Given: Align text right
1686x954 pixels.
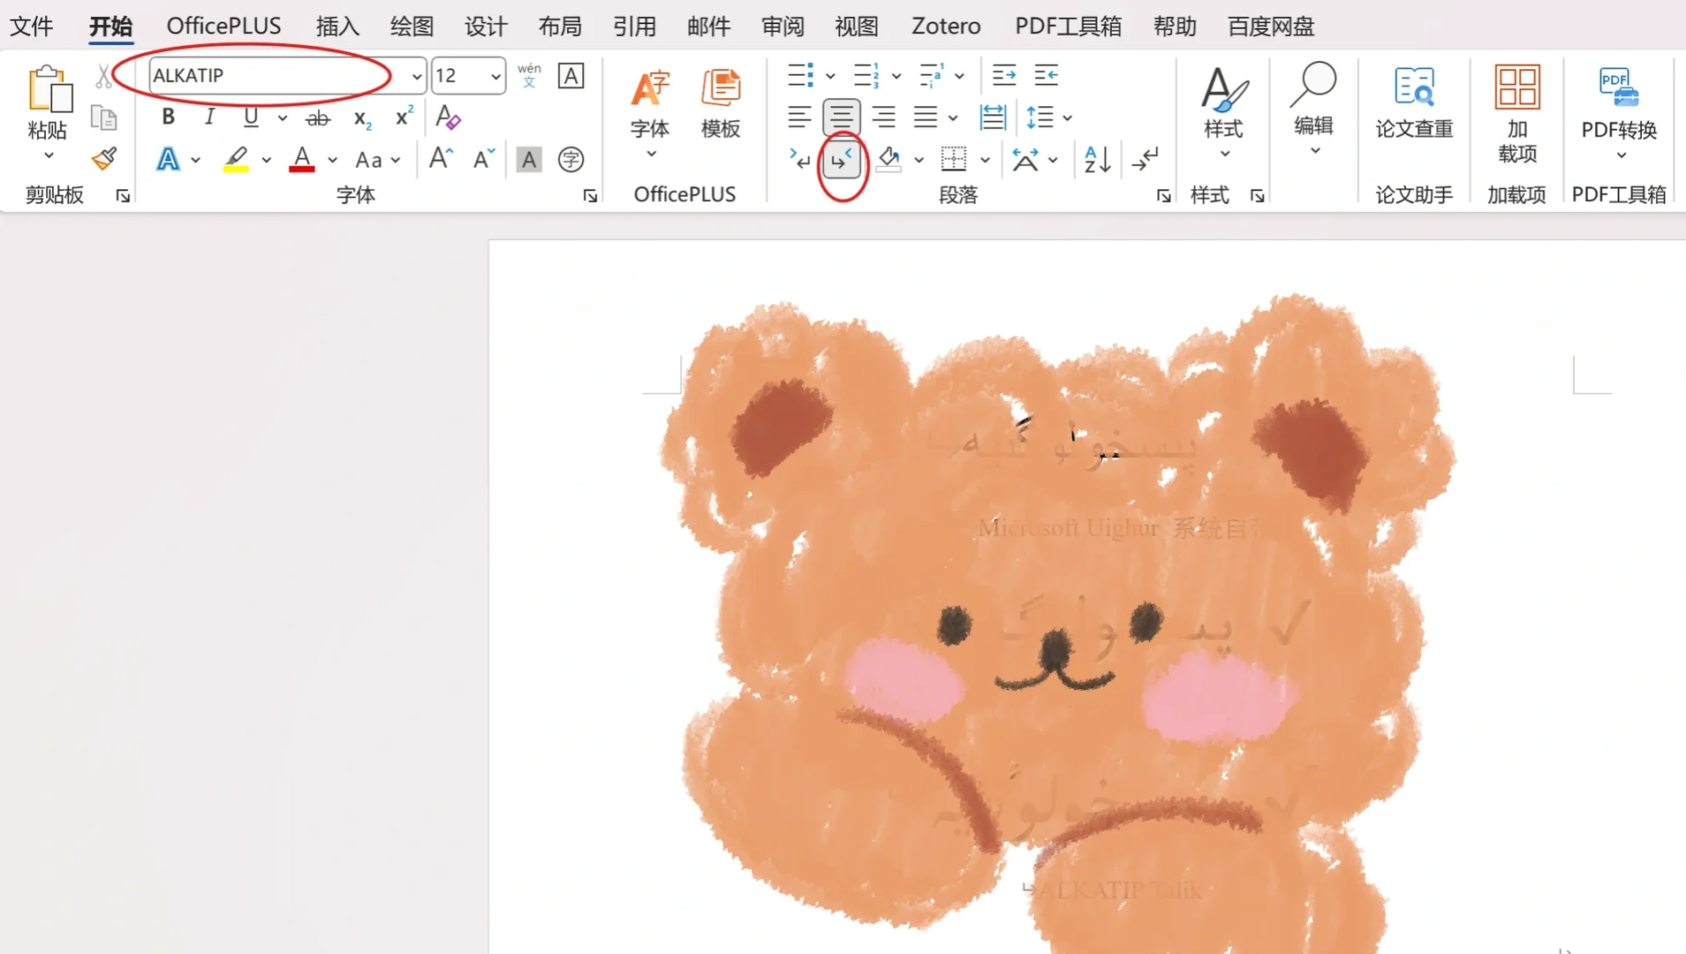Looking at the screenshot, I should (x=883, y=117).
